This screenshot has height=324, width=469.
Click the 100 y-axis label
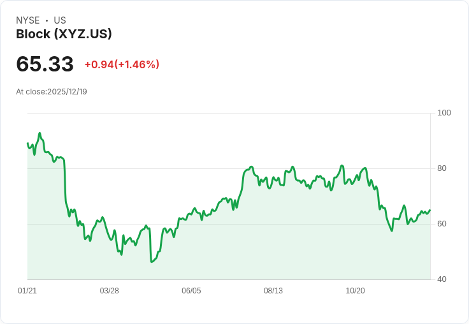444,113
